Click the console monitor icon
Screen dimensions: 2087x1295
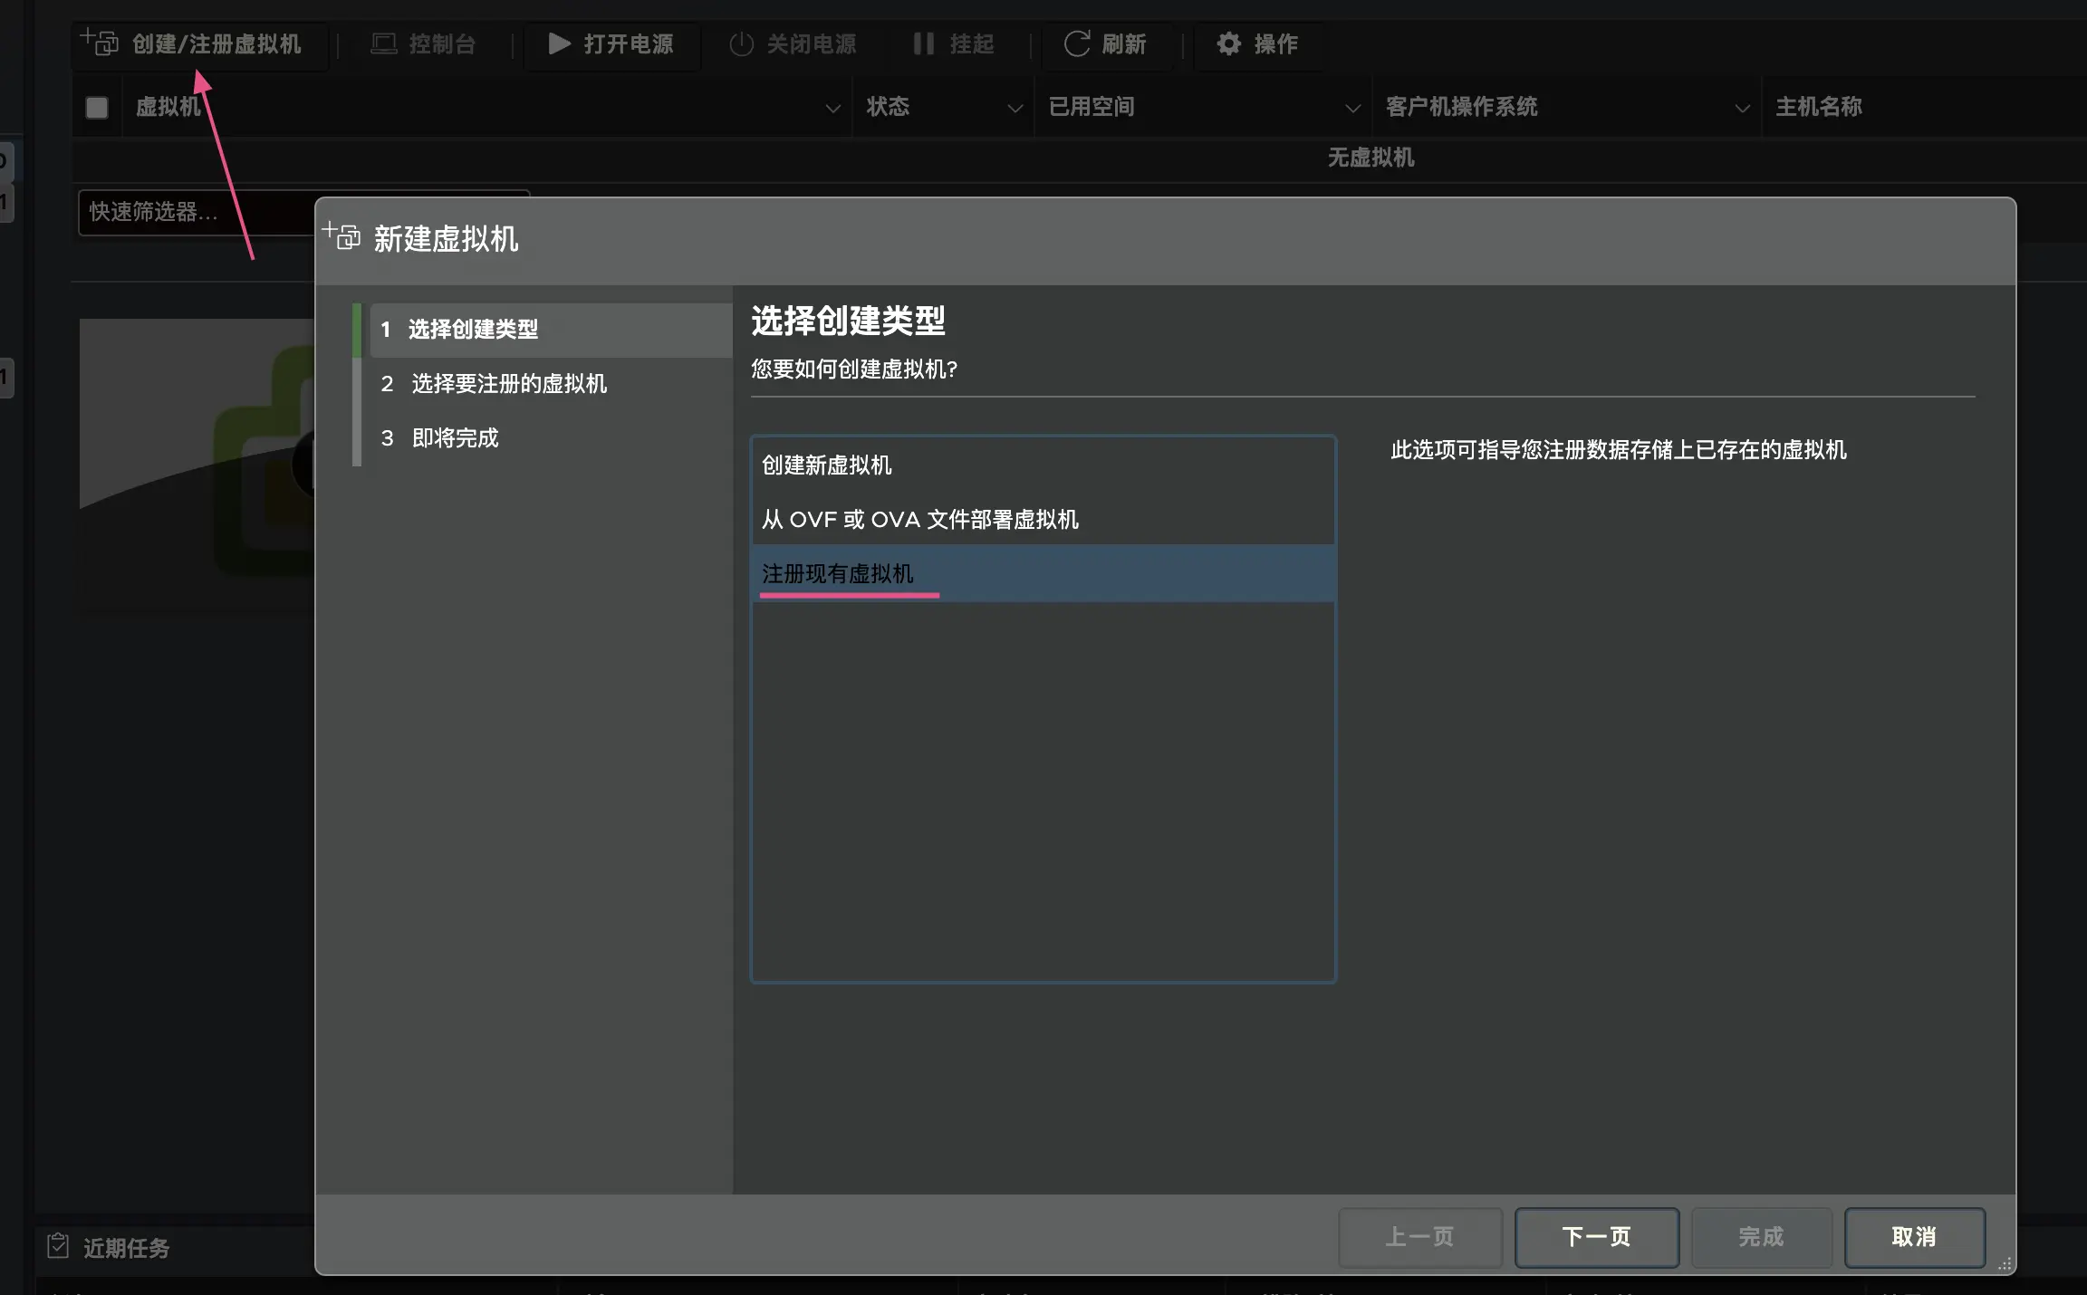pos(384,43)
